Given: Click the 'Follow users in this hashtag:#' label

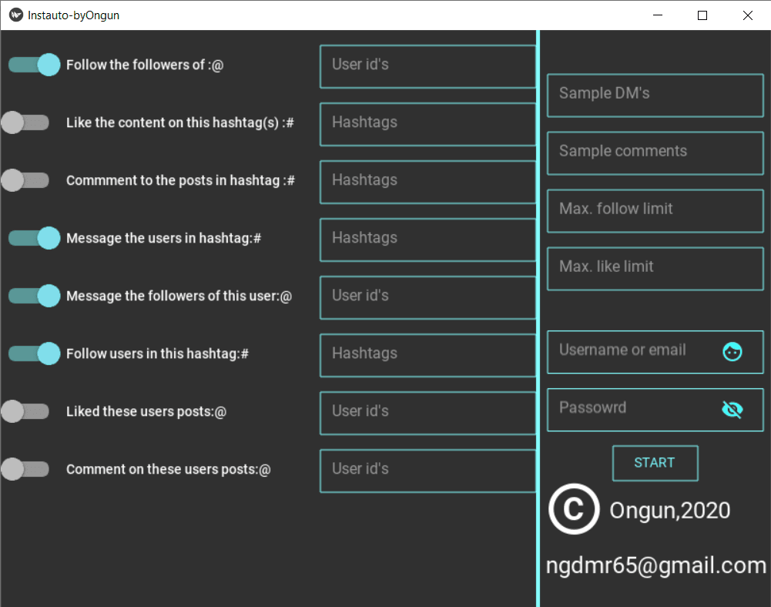Looking at the screenshot, I should click(157, 354).
